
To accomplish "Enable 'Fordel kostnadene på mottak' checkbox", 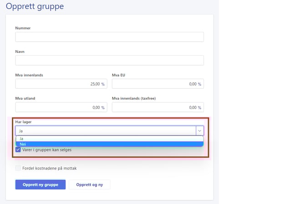I will click(x=18, y=168).
